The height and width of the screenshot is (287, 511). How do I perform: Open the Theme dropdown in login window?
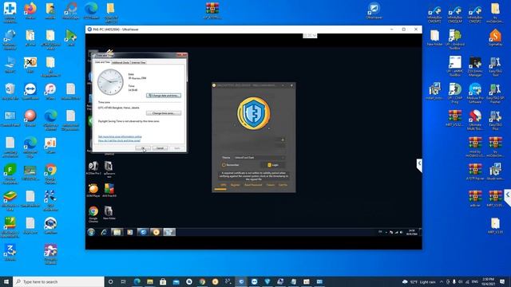(x=259, y=158)
